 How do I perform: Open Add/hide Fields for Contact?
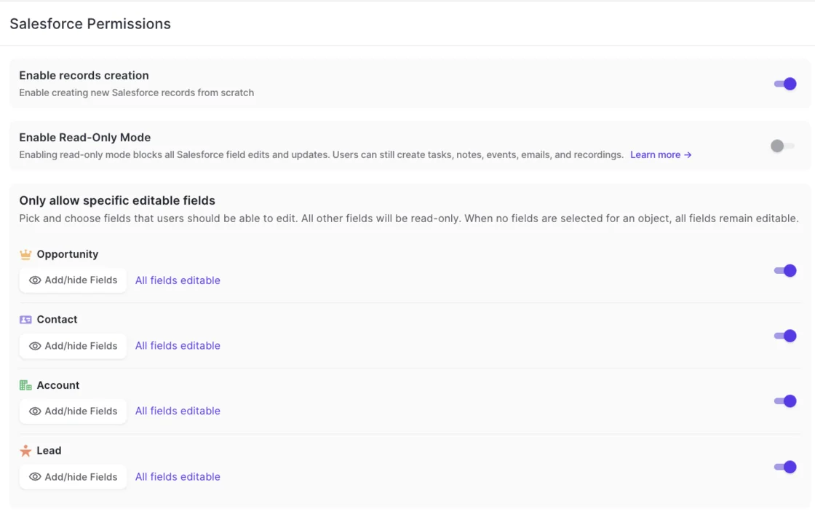(73, 346)
